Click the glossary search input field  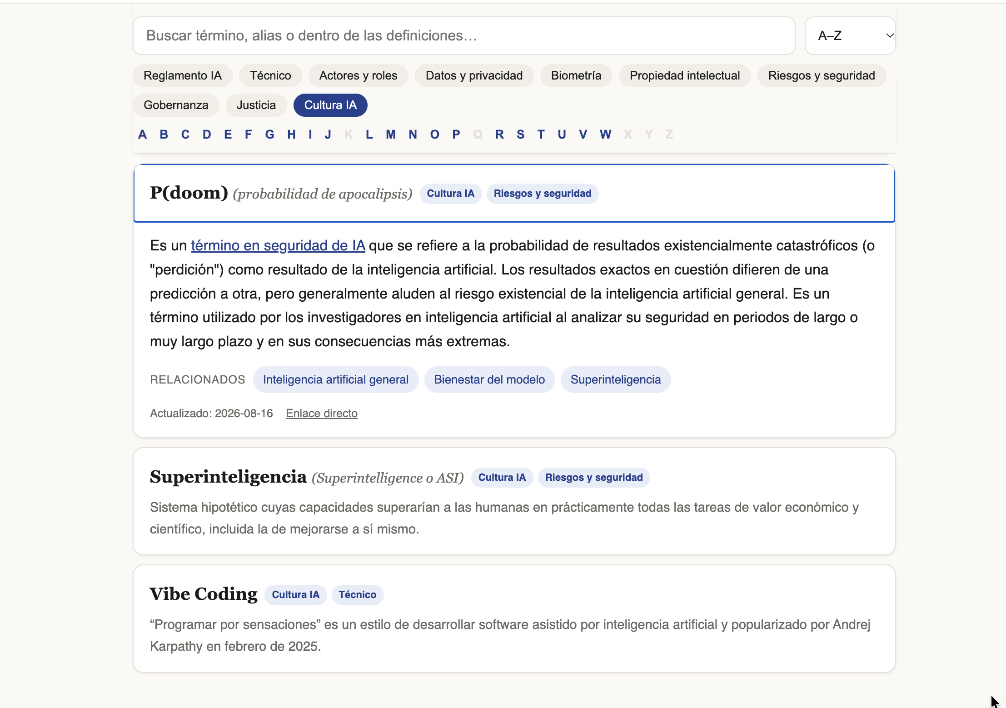coord(464,35)
